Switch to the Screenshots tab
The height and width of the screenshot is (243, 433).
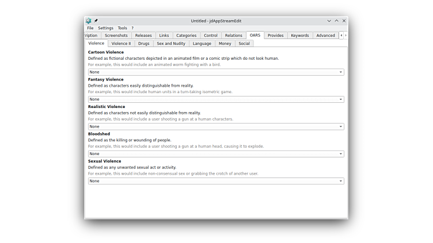coord(116,36)
